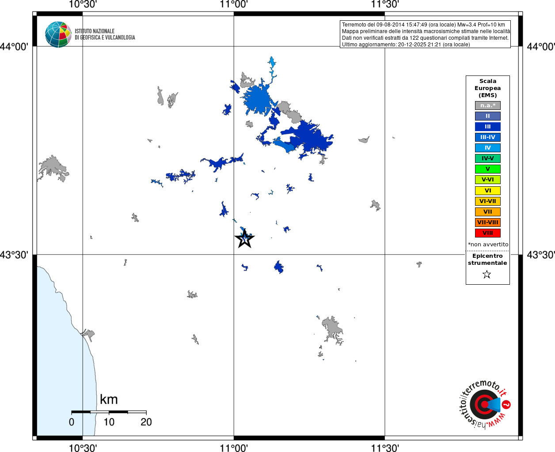Select the VI-VII intensity legend swatch
This screenshot has width=555, height=452.
488,201
